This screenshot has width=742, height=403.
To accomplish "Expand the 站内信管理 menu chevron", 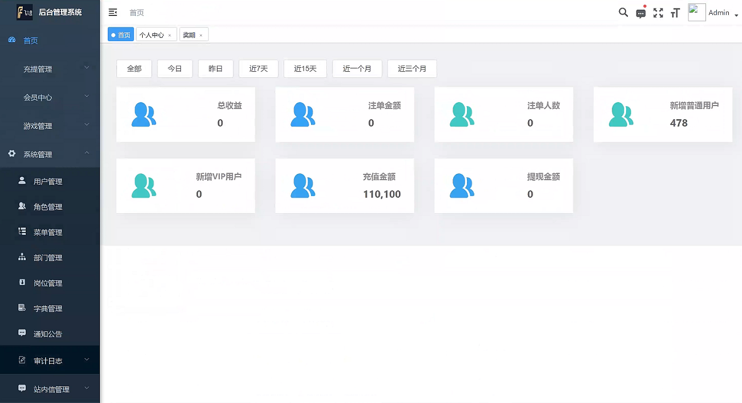I will (87, 388).
